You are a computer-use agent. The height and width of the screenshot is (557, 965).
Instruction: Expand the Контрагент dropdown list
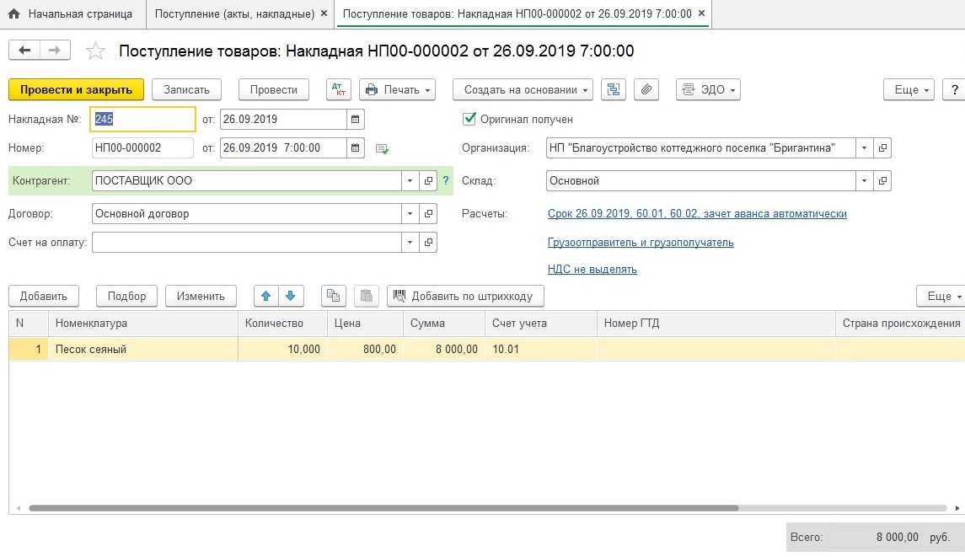pyautogui.click(x=410, y=180)
